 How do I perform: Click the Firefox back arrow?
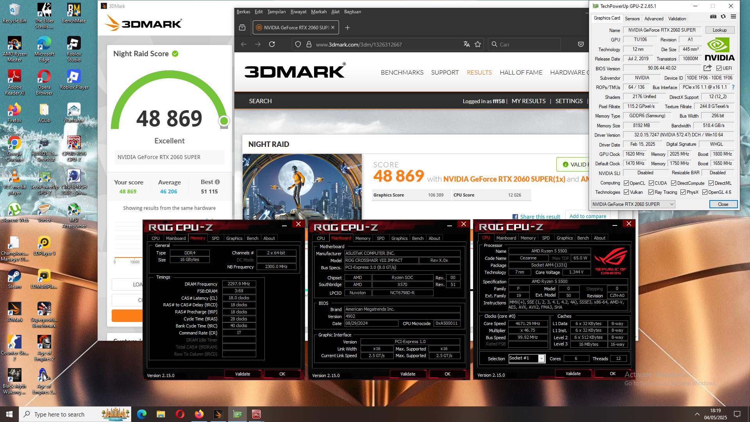pos(244,44)
